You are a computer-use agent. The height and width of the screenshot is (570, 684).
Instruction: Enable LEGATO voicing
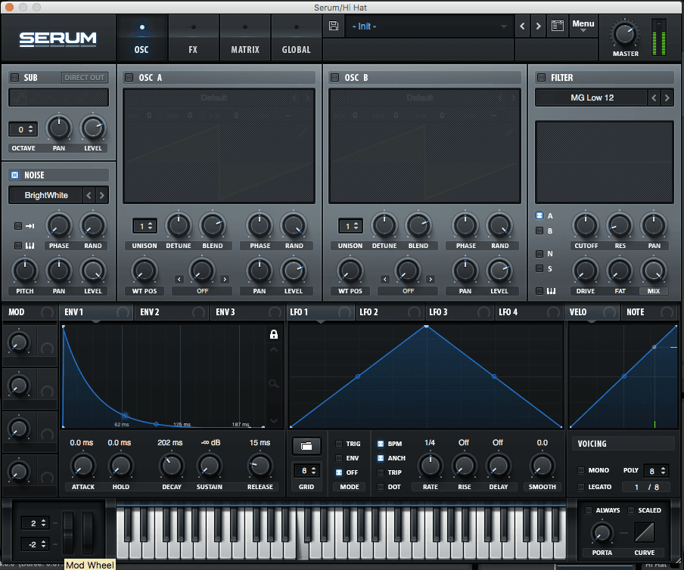(x=580, y=487)
